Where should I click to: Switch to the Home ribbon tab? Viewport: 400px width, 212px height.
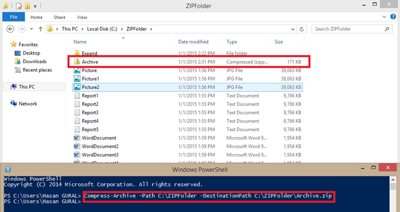click(x=37, y=17)
